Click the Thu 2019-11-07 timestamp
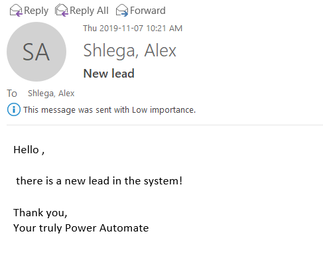The image size is (323, 266). [x=133, y=29]
